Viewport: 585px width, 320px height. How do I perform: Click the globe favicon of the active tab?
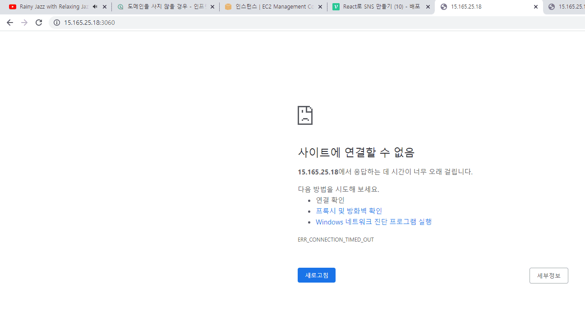coord(444,7)
